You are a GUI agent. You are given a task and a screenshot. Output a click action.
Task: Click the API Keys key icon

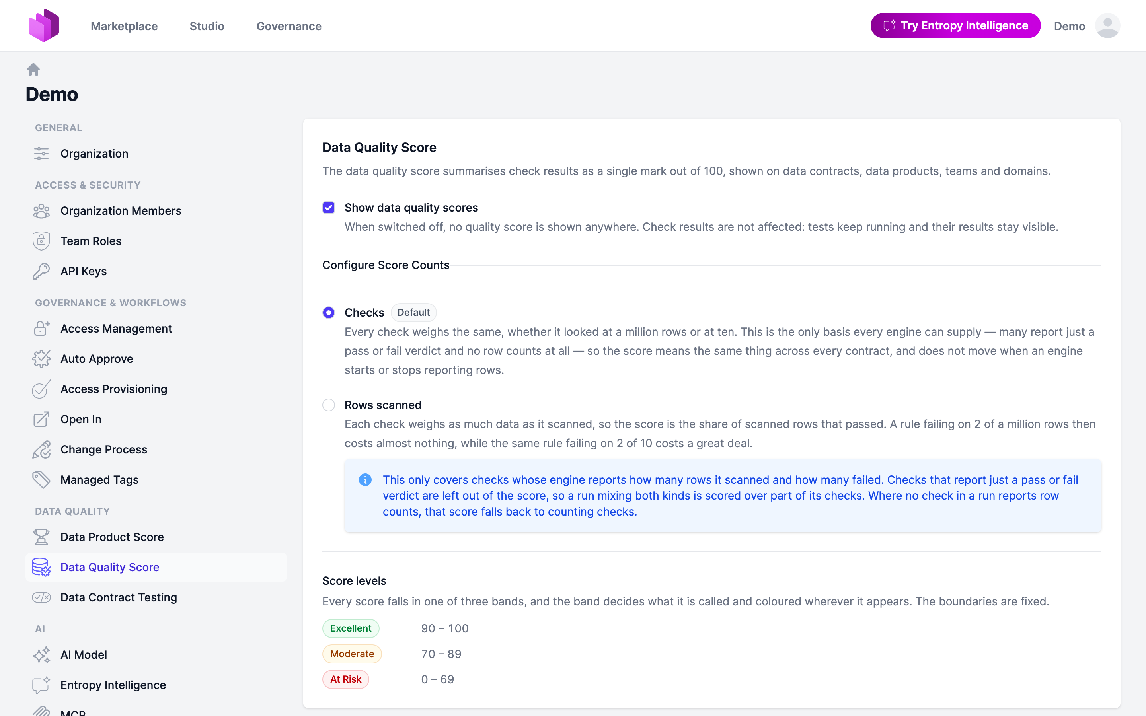(x=41, y=271)
